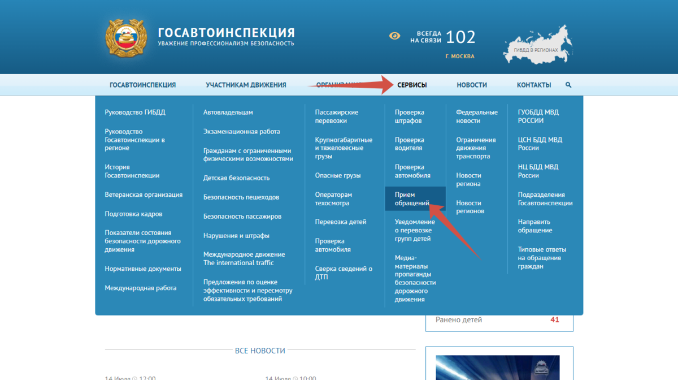Open ЦСН БДД МВД России link
Image resolution: width=678 pixels, height=380 pixels.
[x=540, y=144]
